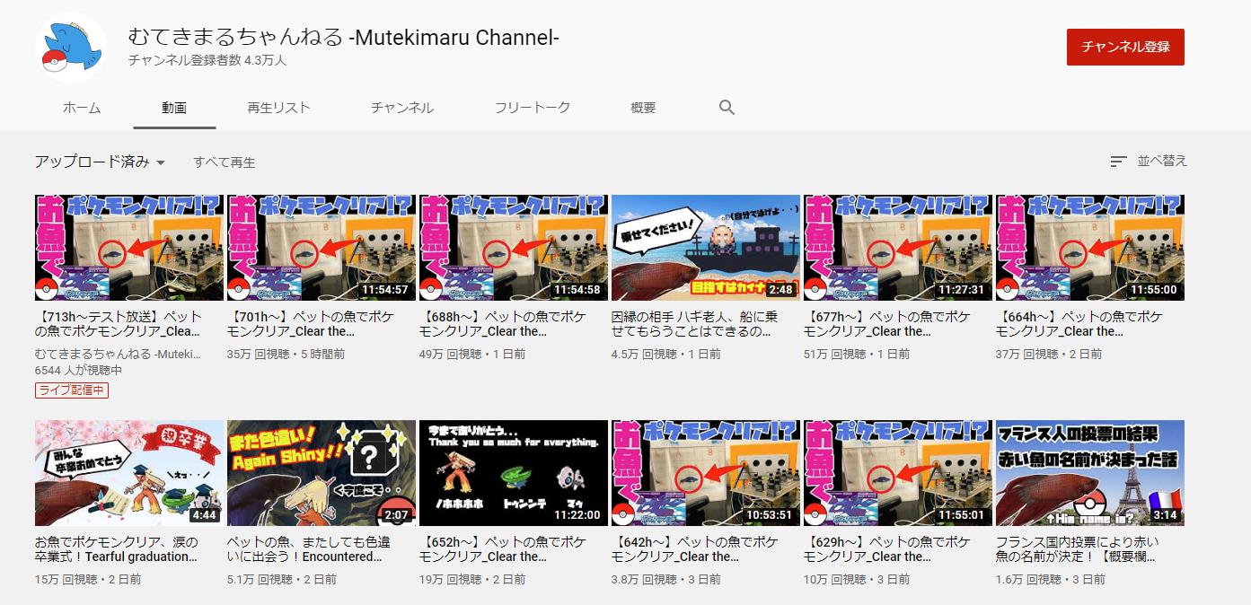Click the ライブ配信中 live badge
This screenshot has height=605, width=1251.
[72, 390]
